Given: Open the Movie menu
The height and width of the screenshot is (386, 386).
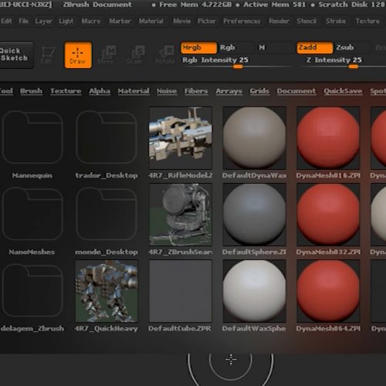Looking at the screenshot, I should [x=182, y=21].
